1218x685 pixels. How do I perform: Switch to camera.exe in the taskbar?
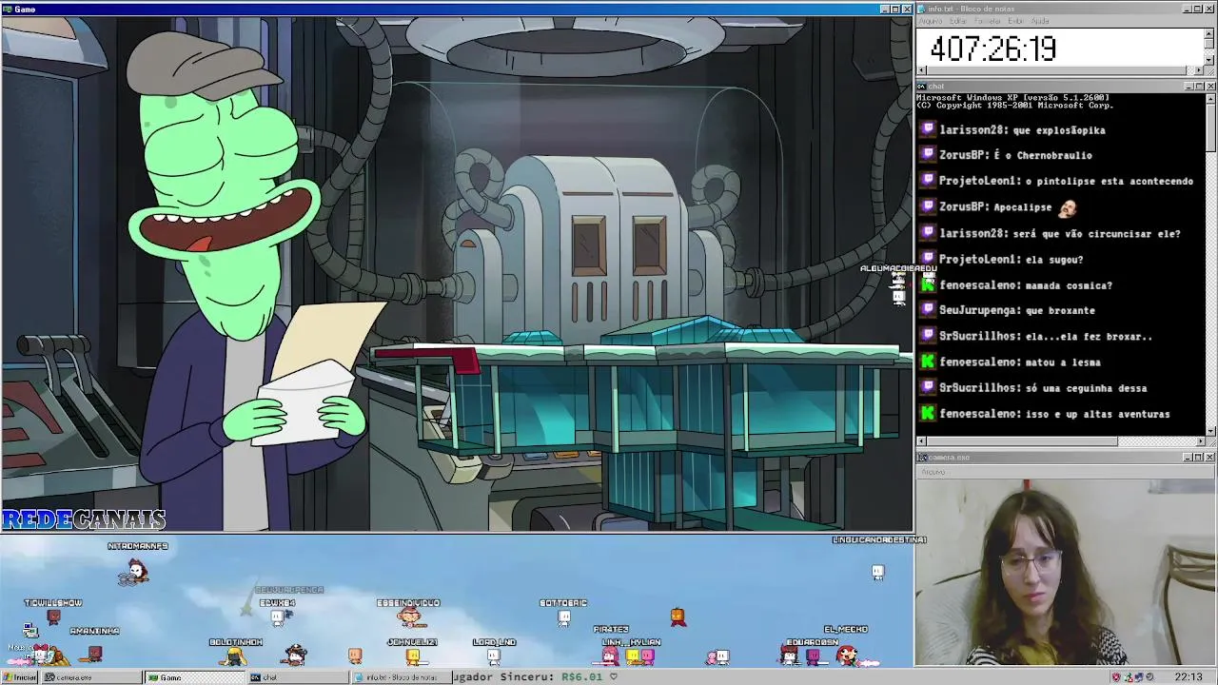tap(90, 677)
